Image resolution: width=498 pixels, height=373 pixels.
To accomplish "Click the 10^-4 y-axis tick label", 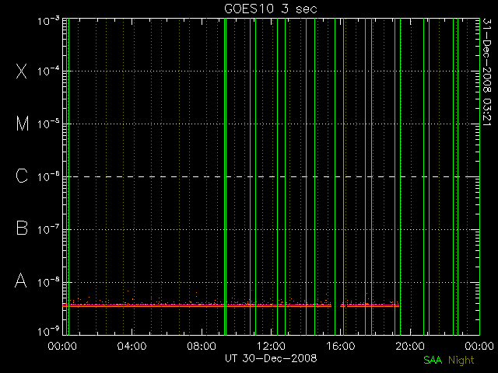I will pos(48,71).
